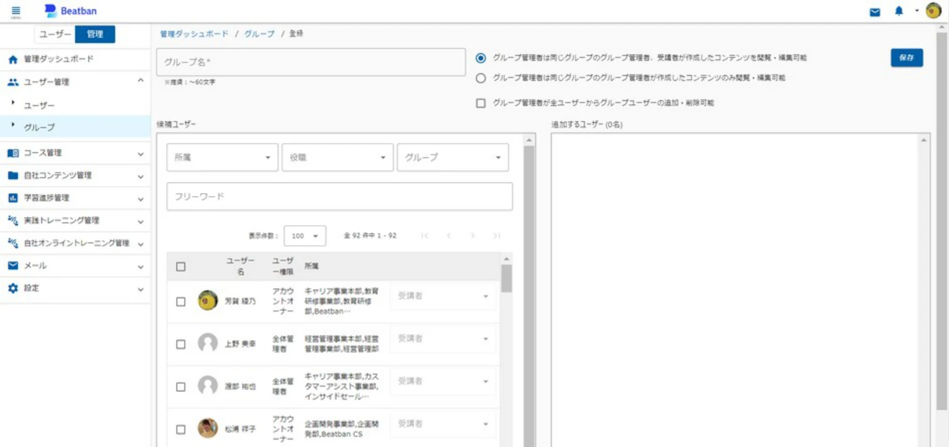Screen dimensions: 949x447
Task: Switch to the 管理 tab
Action: [95, 34]
